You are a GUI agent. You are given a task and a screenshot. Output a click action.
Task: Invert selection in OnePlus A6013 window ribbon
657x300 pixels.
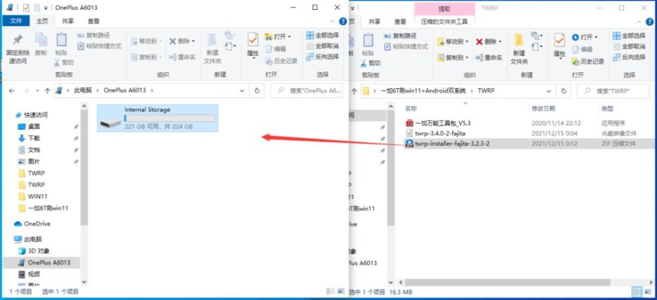pos(322,56)
